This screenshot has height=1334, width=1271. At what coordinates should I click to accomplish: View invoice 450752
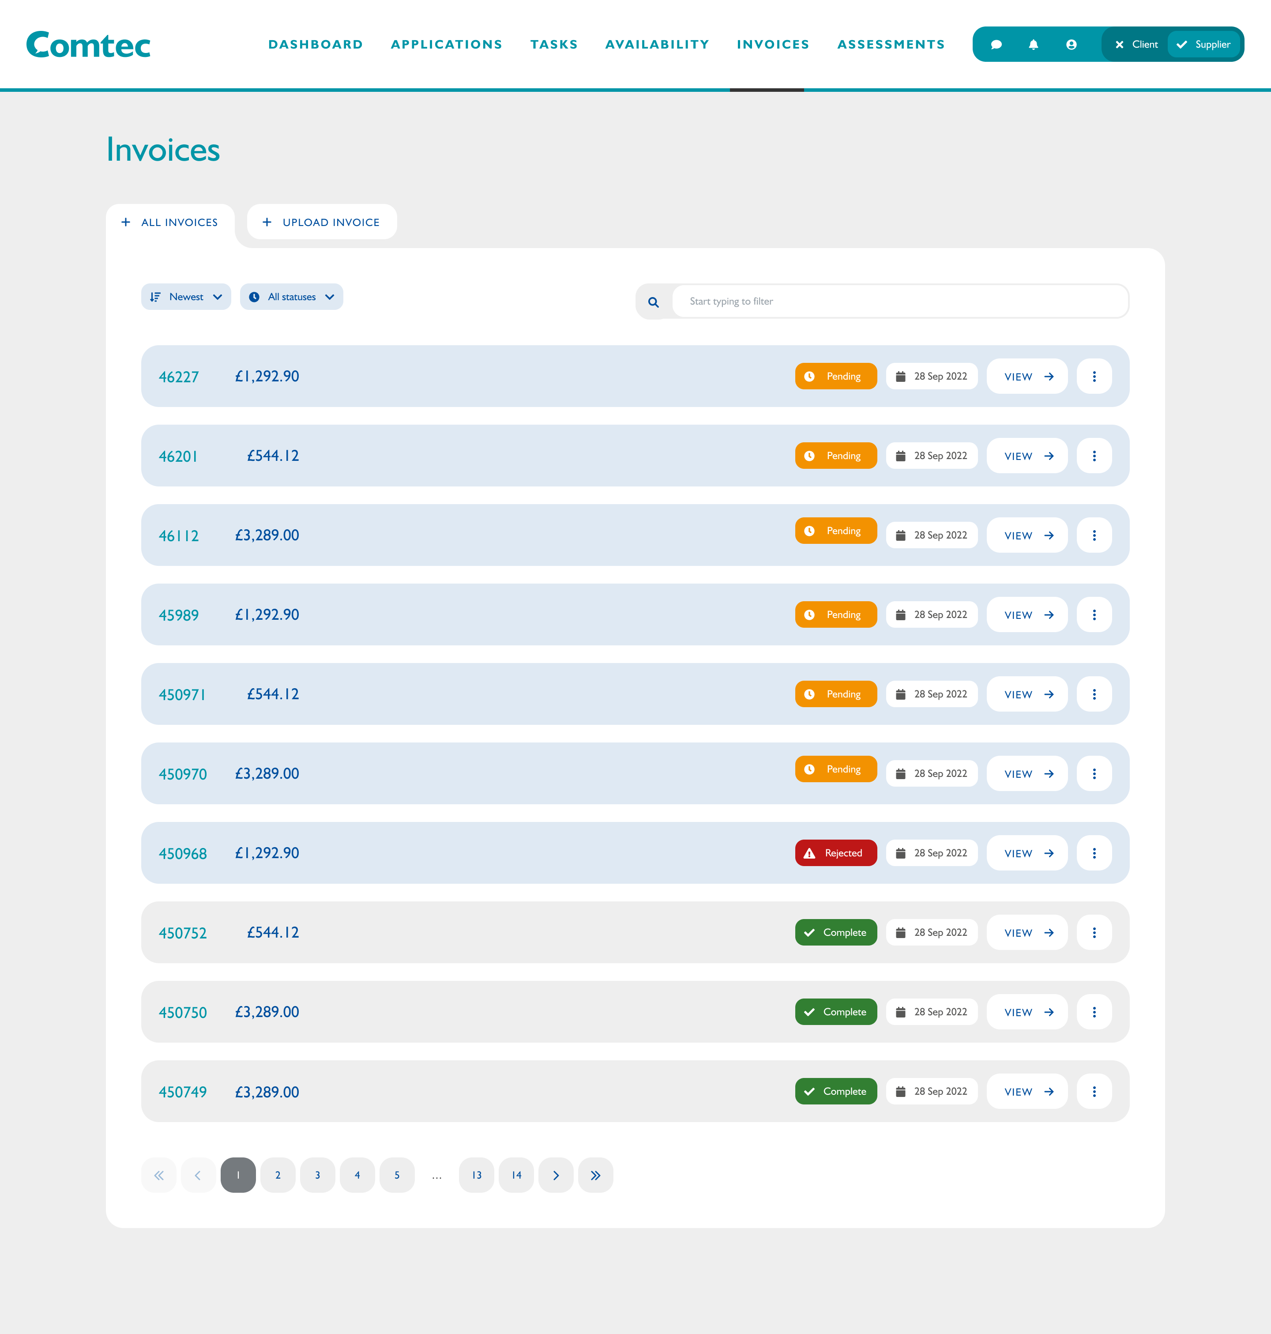1027,933
